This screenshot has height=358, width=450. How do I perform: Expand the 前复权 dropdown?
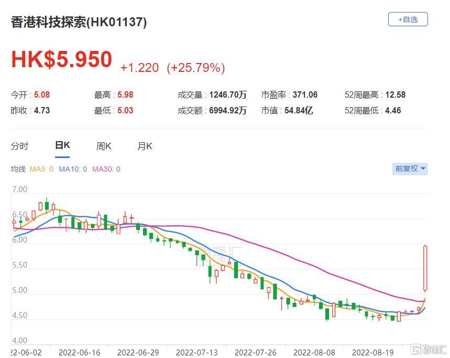(x=410, y=169)
